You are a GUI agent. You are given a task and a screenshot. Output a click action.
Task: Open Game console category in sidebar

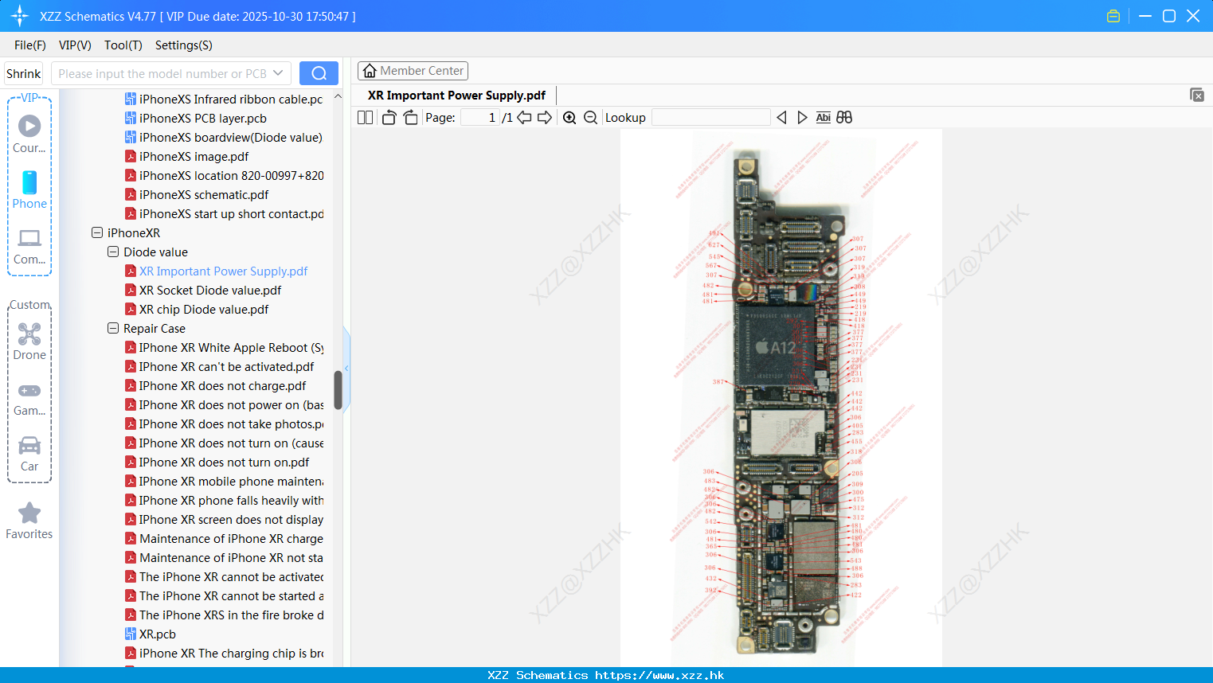tap(29, 398)
